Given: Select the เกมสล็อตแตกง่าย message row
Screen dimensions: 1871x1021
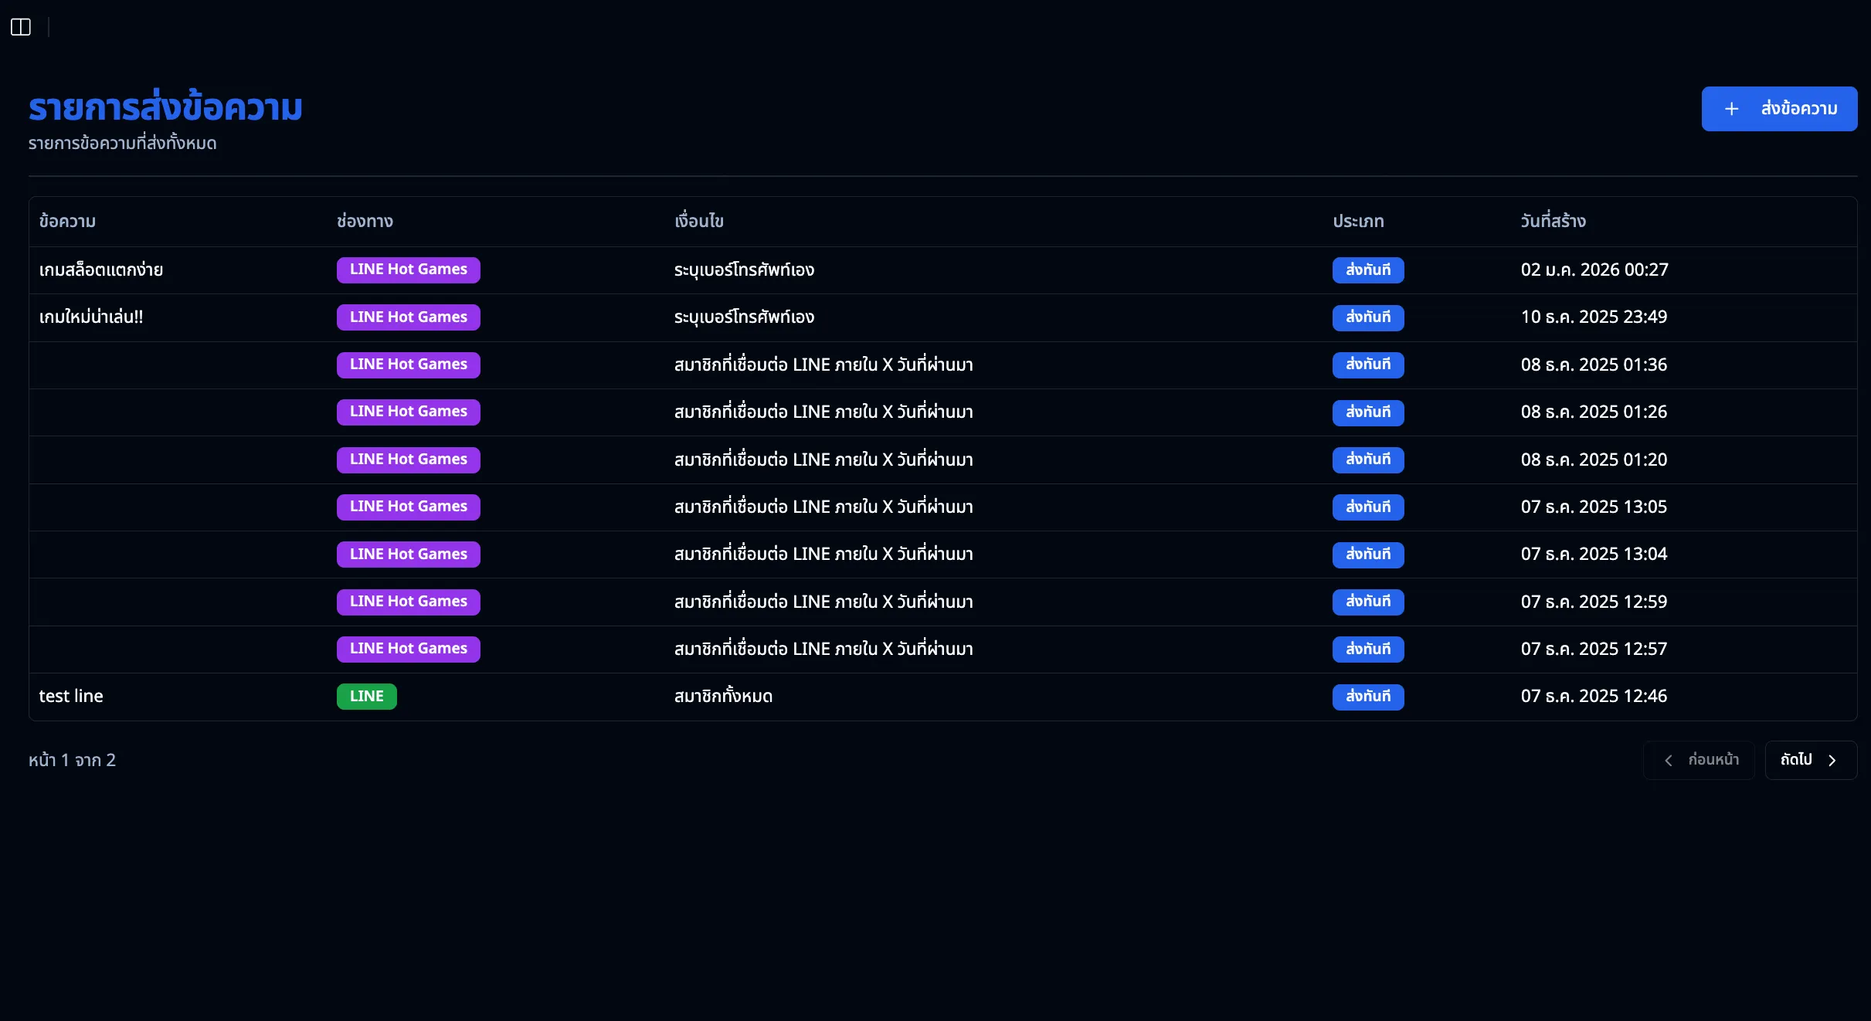Looking at the screenshot, I should pyautogui.click(x=101, y=270).
